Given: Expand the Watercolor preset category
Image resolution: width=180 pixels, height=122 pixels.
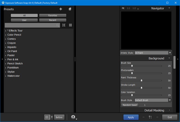Looking at the screenshot, I should point(13,76).
